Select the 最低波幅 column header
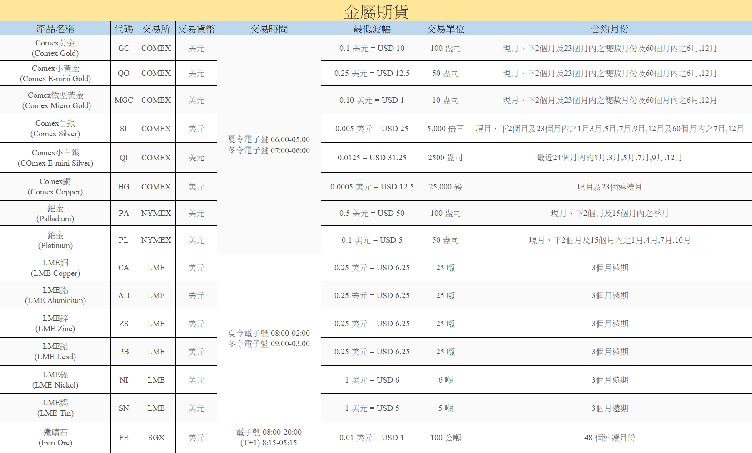Screen dimensions: 752x453 click(x=372, y=29)
